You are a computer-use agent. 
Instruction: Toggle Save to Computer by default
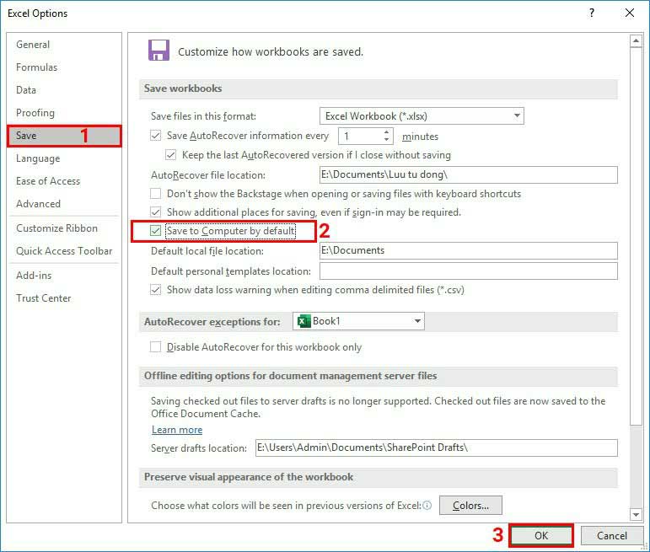(155, 231)
